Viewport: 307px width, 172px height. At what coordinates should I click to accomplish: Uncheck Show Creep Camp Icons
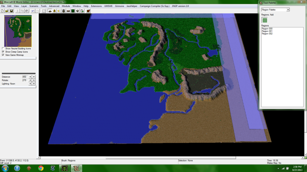3,52
